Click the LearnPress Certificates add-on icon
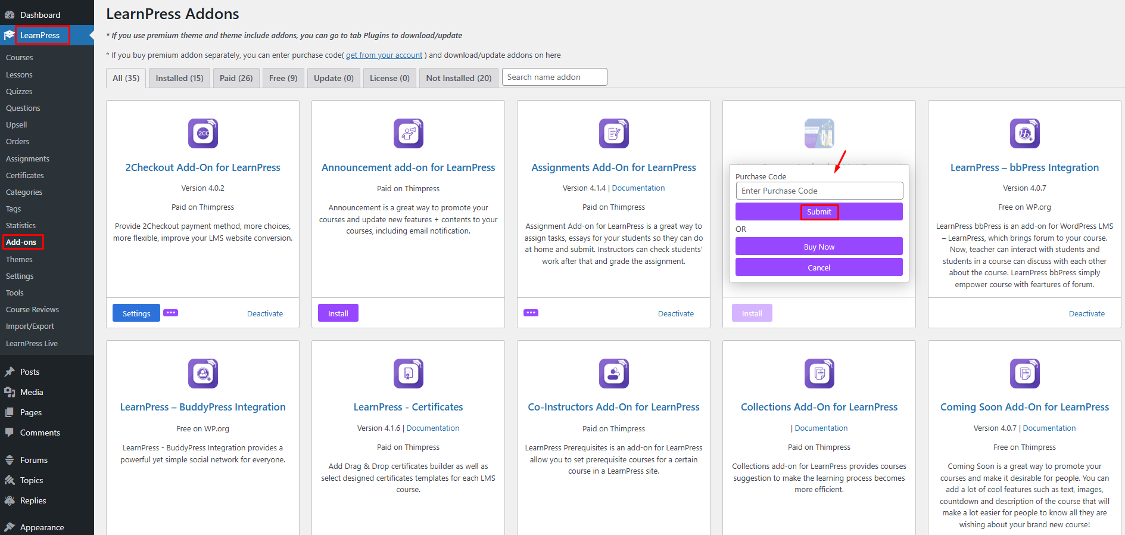 pos(409,374)
